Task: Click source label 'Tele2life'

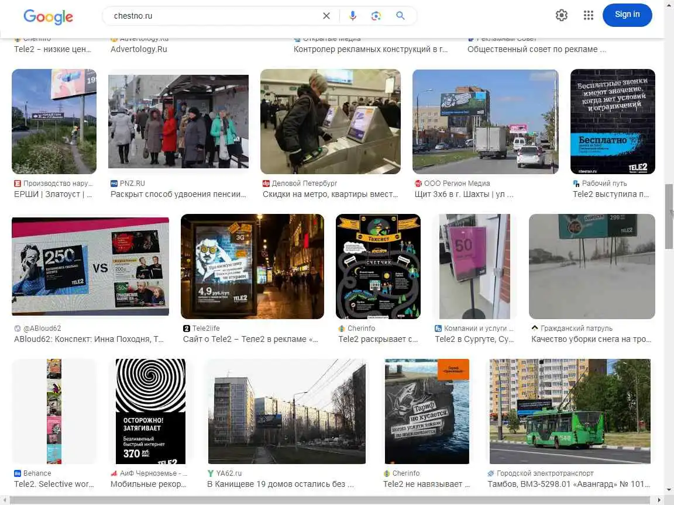Action: pos(206,328)
